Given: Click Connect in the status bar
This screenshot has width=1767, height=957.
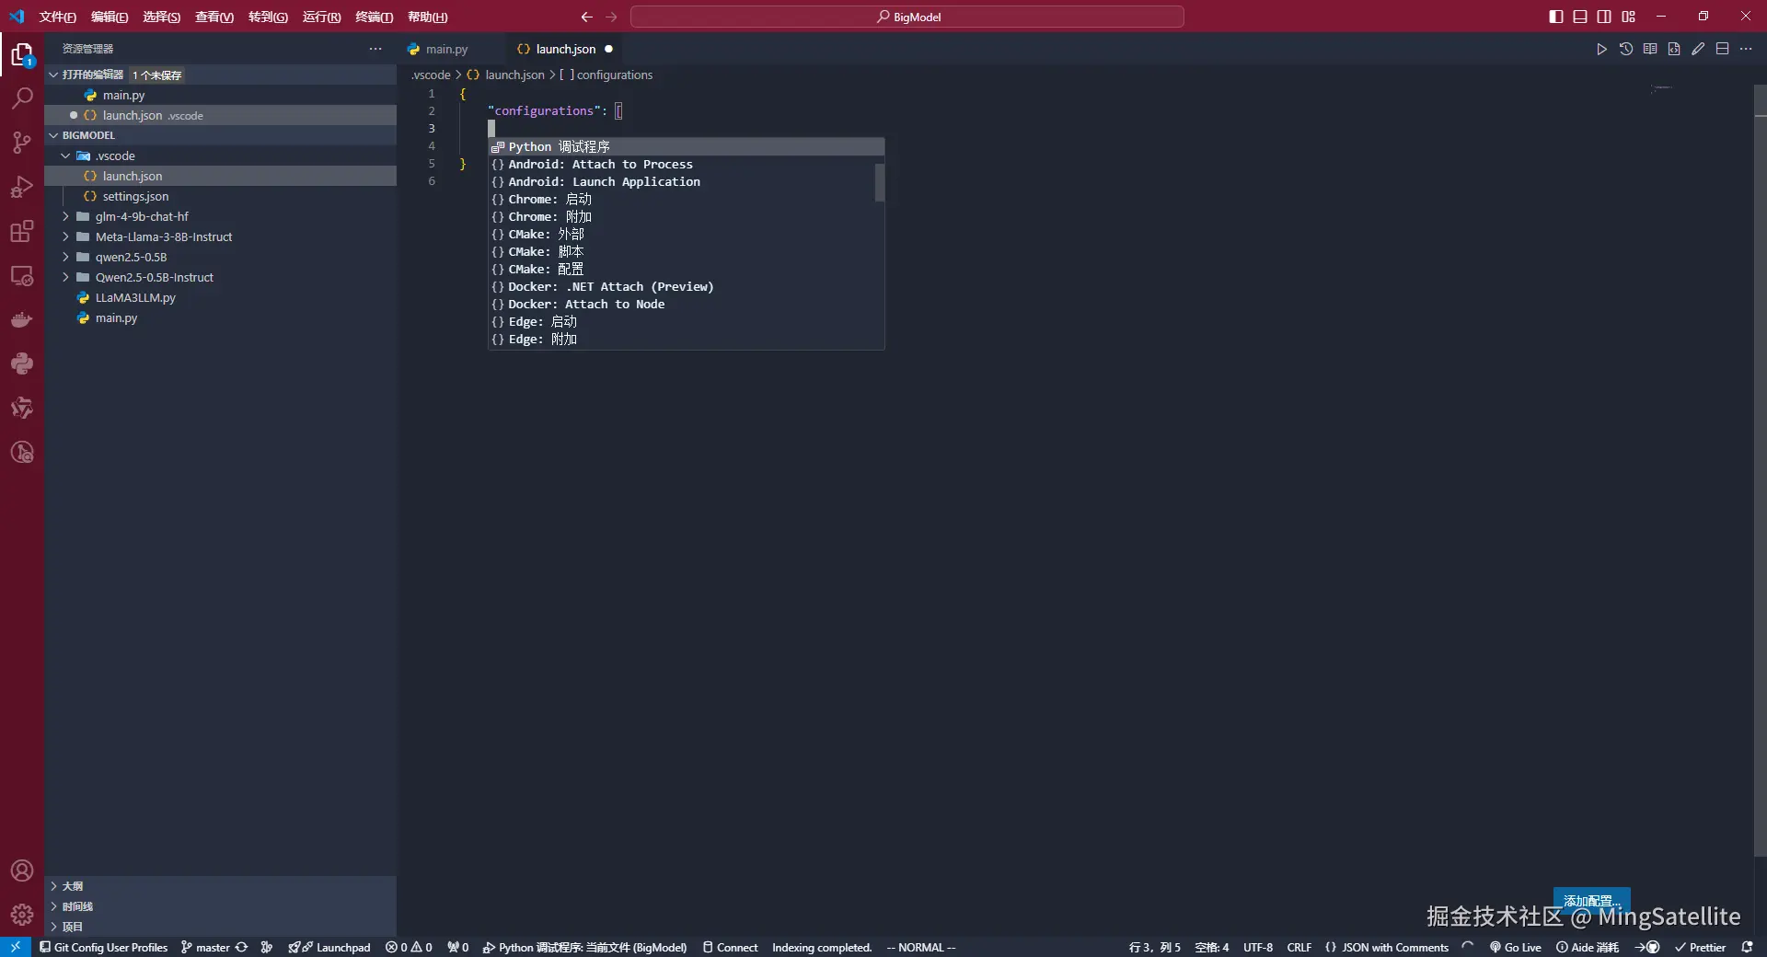Looking at the screenshot, I should (730, 947).
